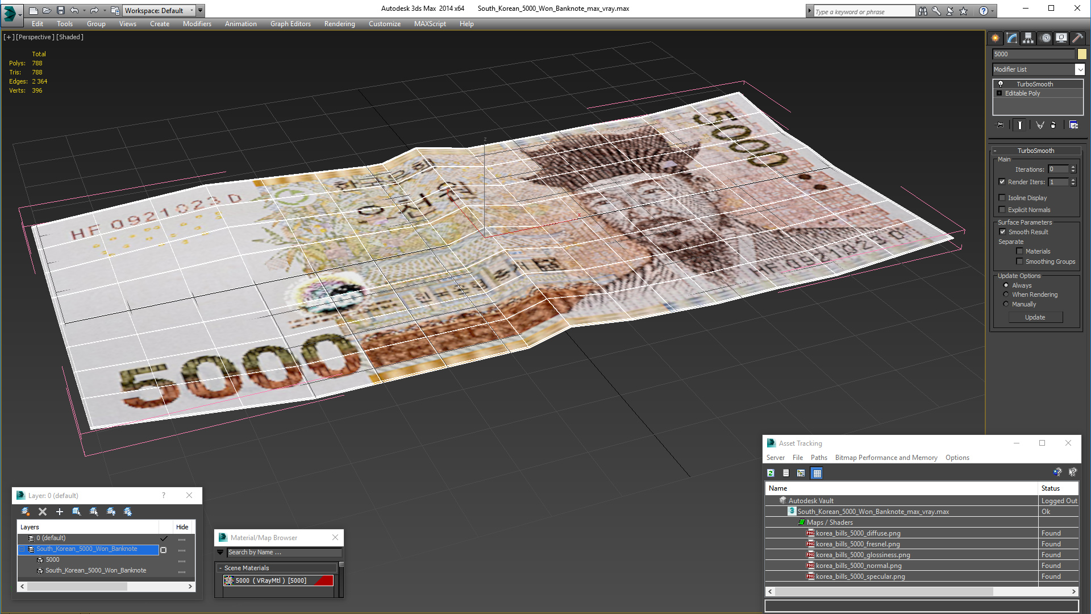Viewport: 1091px width, 614px height.
Task: Select When Rendering update option
Action: 1006,294
